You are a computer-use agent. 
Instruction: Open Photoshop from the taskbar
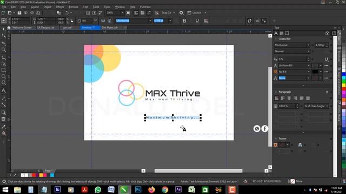138,189
